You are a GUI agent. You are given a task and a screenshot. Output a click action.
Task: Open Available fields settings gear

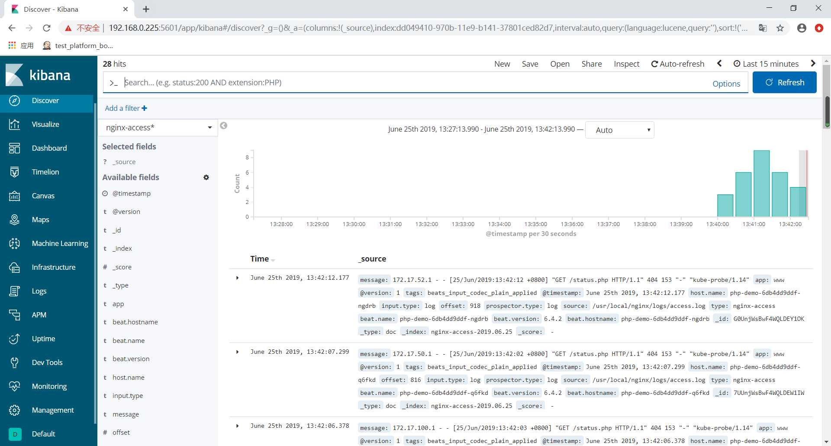click(206, 177)
